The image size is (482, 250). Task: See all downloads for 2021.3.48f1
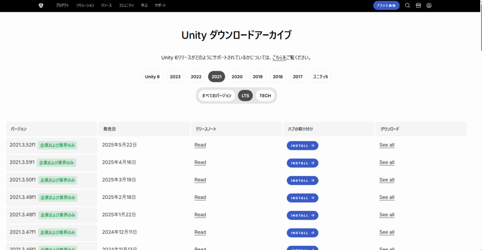pos(387,215)
